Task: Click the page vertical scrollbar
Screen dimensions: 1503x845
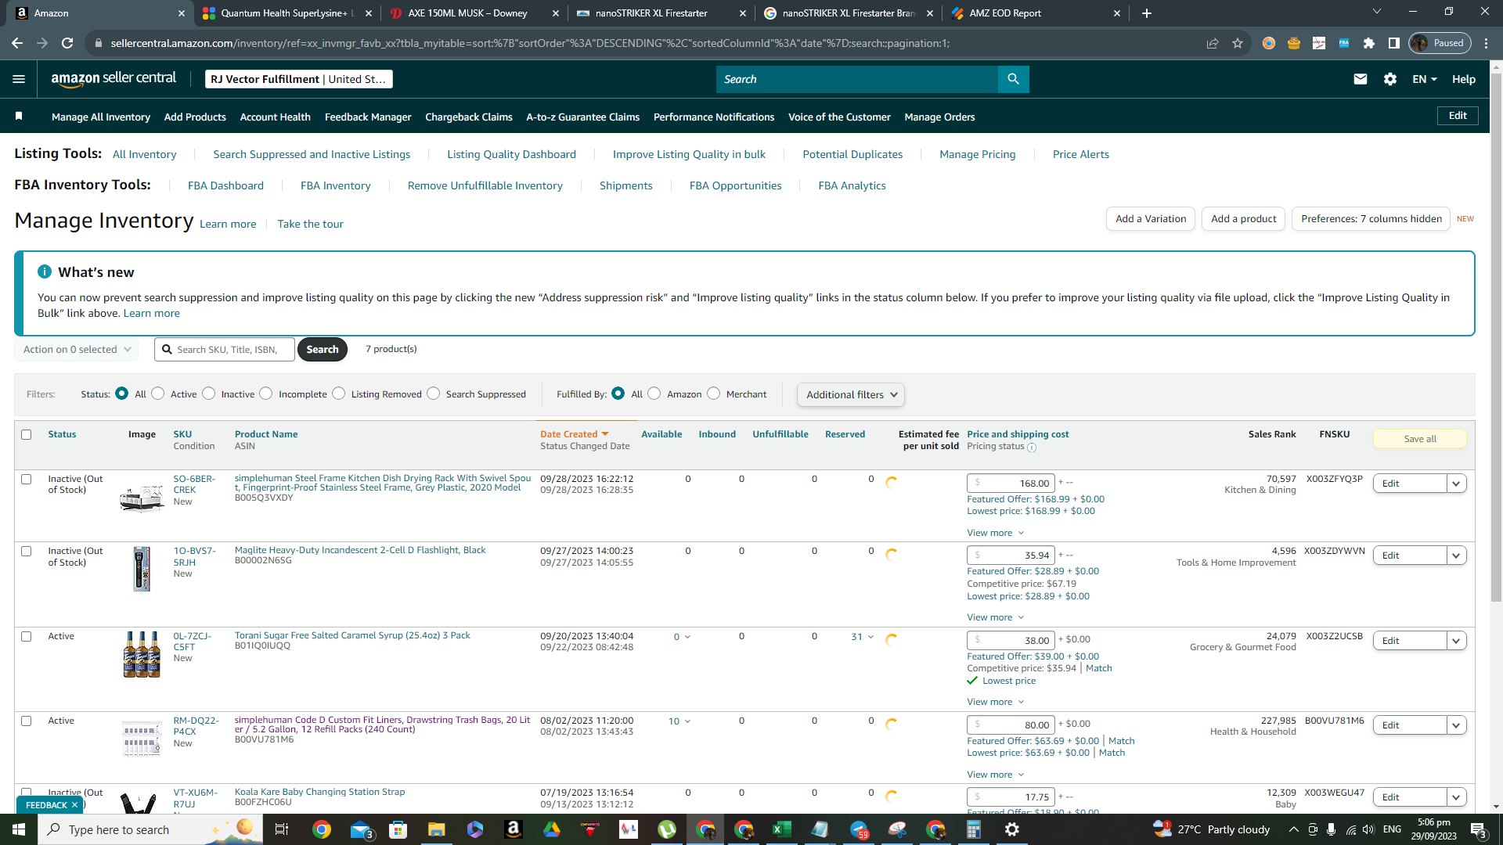Action: (1496, 336)
